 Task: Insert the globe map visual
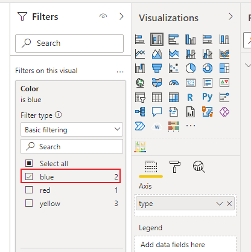coord(140,83)
